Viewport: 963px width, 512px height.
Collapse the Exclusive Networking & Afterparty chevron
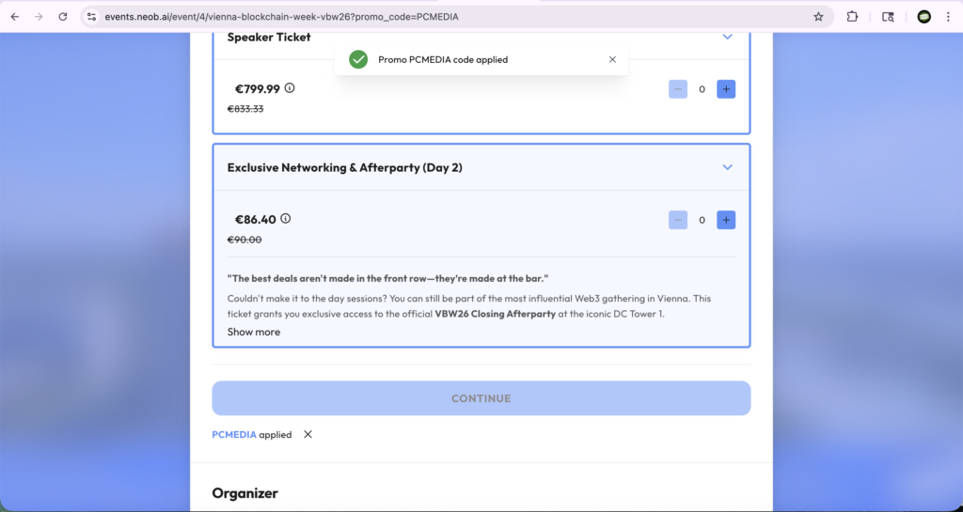(727, 167)
